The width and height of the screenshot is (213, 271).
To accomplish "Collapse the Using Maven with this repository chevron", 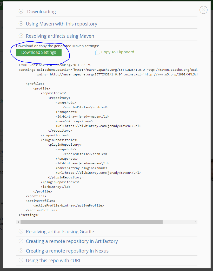I will point(21,23).
